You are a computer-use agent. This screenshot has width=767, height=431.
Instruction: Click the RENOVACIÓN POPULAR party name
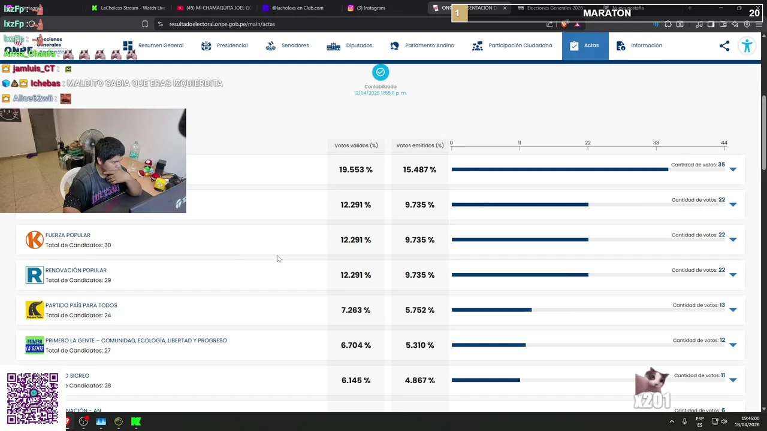tap(76, 271)
